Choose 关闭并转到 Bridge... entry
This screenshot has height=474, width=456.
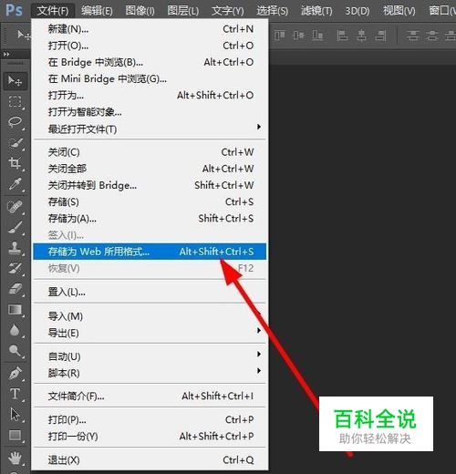coord(150,185)
